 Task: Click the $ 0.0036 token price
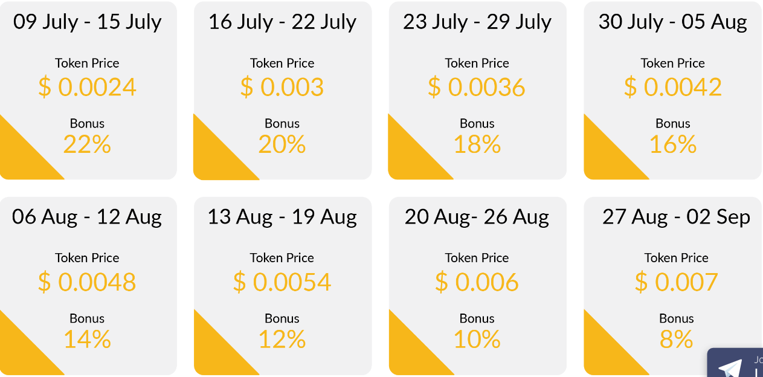tap(477, 87)
